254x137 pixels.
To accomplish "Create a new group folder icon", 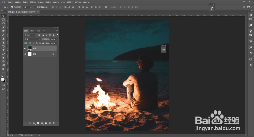I will point(46,123).
